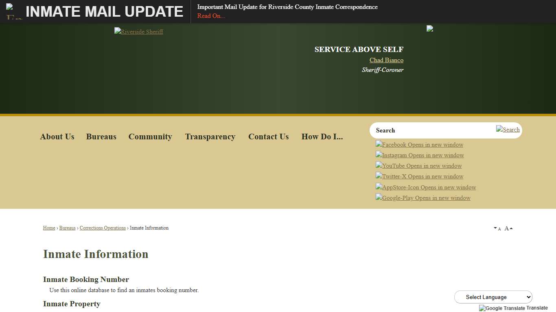Increase text size with the large A control

(x=507, y=228)
